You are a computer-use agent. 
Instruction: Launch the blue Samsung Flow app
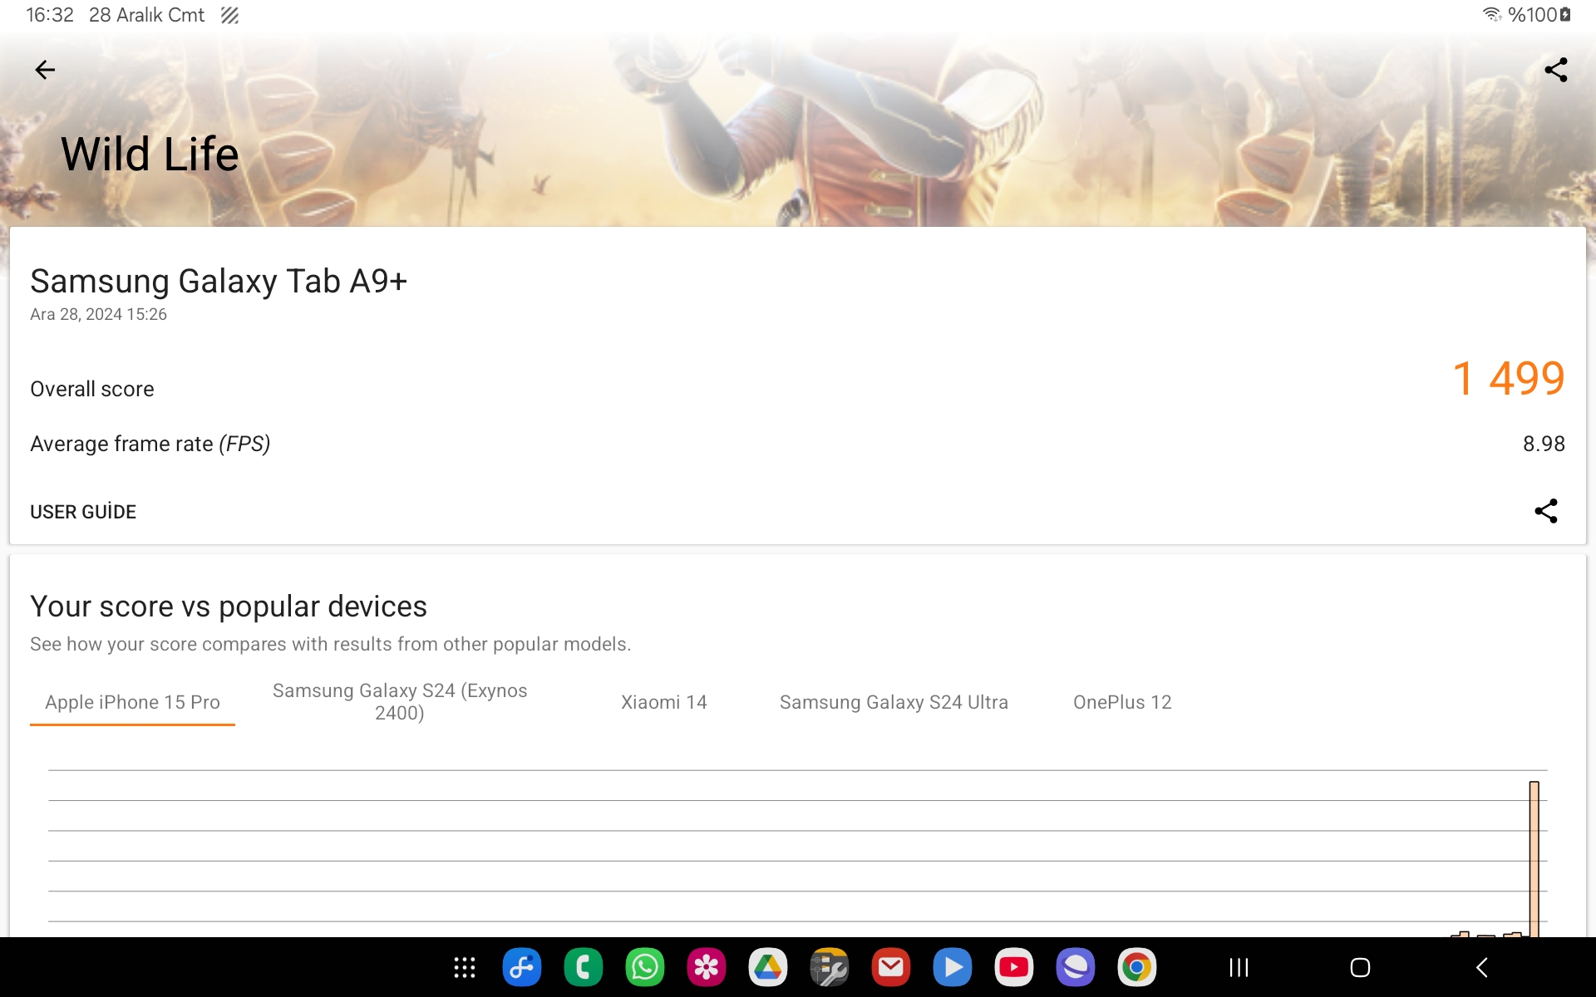pos(522,967)
